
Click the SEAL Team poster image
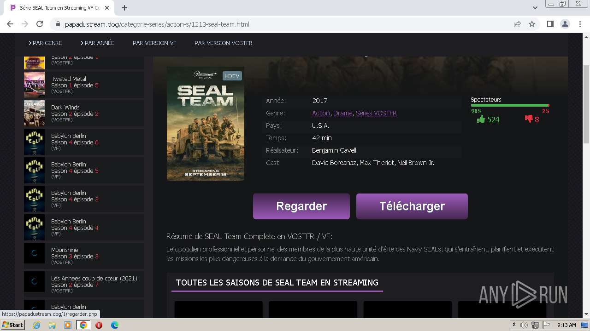point(206,124)
